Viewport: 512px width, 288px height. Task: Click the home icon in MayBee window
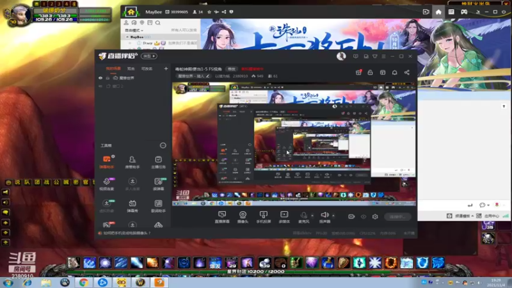(438, 12)
